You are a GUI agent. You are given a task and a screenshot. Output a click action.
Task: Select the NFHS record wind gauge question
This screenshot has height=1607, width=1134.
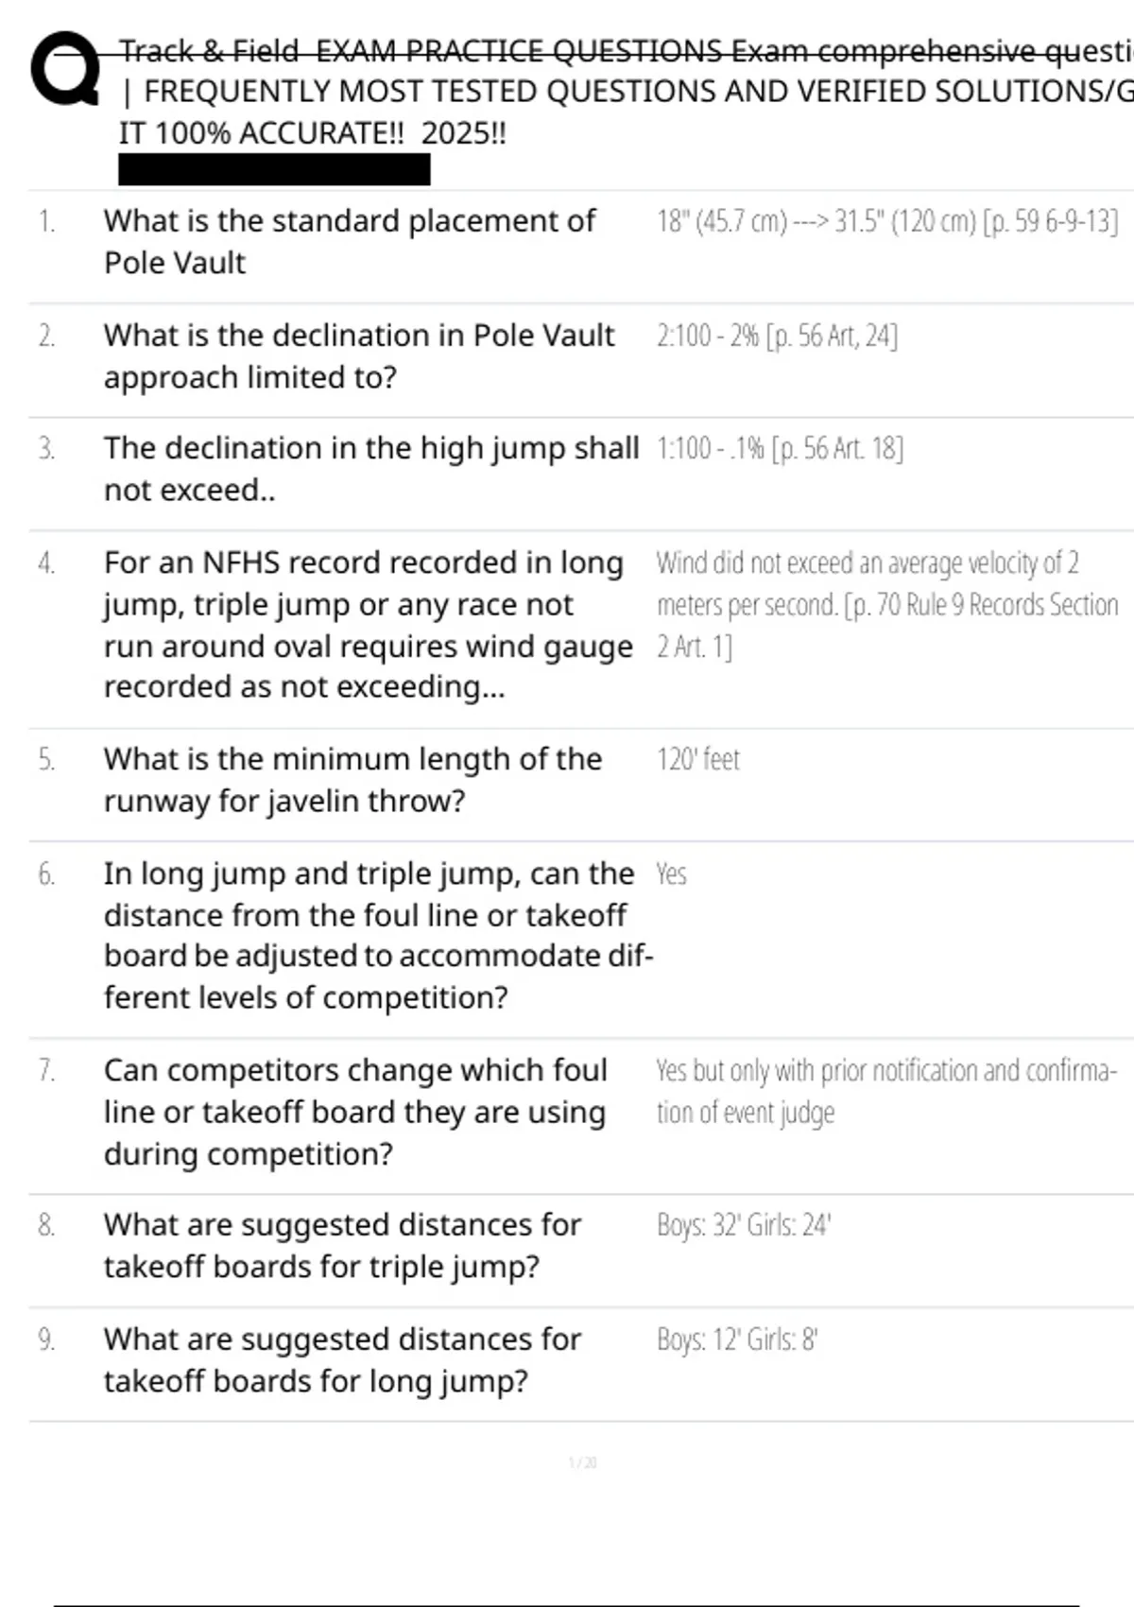tap(369, 624)
